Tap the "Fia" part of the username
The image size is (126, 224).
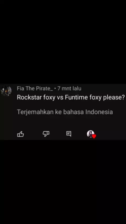coord(20,89)
